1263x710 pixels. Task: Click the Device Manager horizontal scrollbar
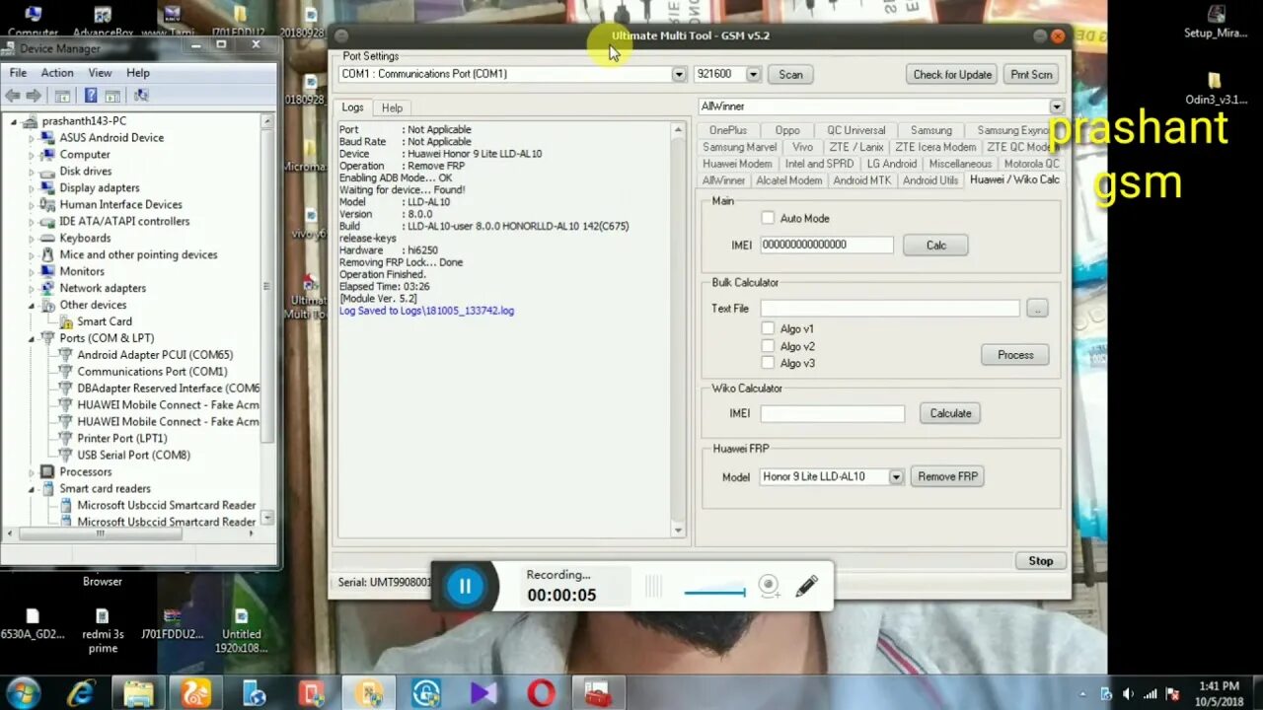point(132,533)
